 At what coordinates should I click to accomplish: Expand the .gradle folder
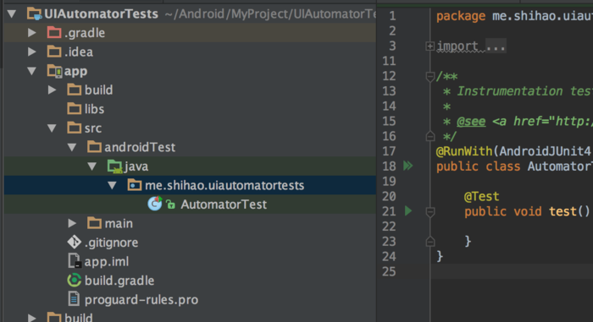[32, 32]
